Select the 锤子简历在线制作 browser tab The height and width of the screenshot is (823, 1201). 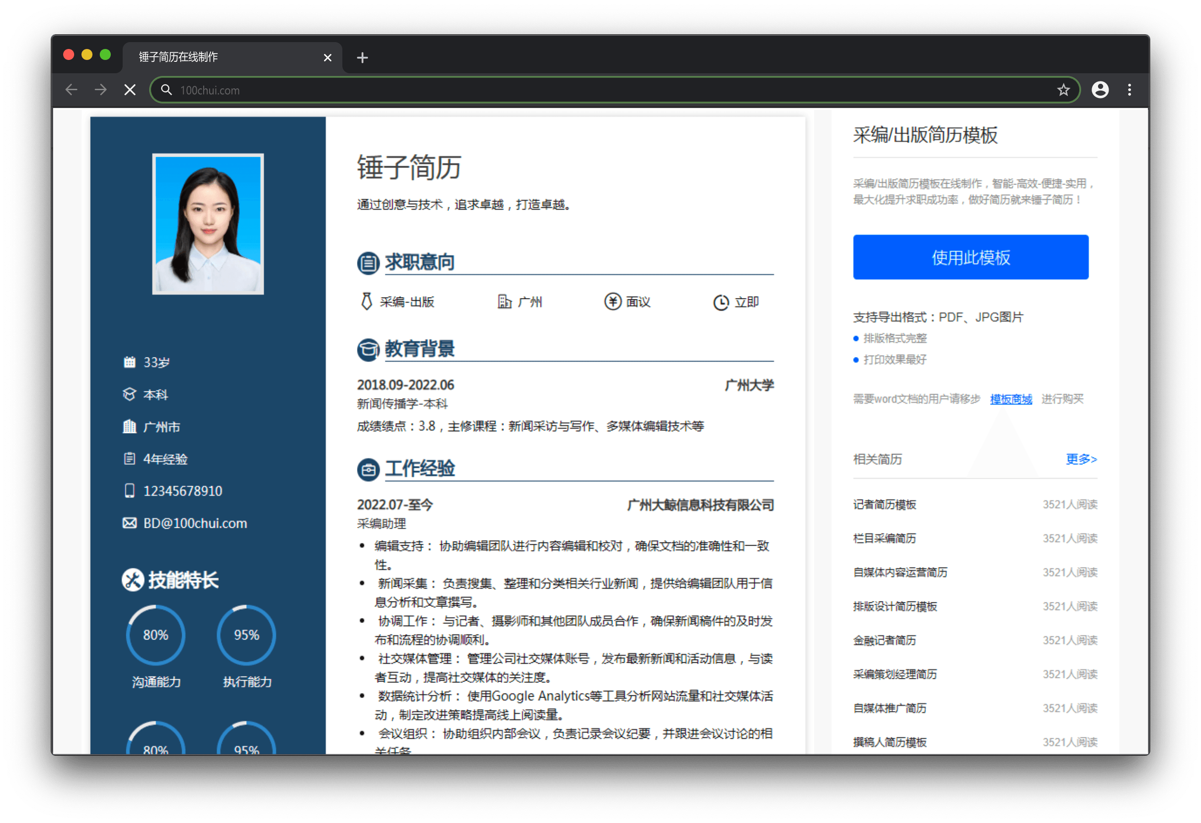point(233,57)
